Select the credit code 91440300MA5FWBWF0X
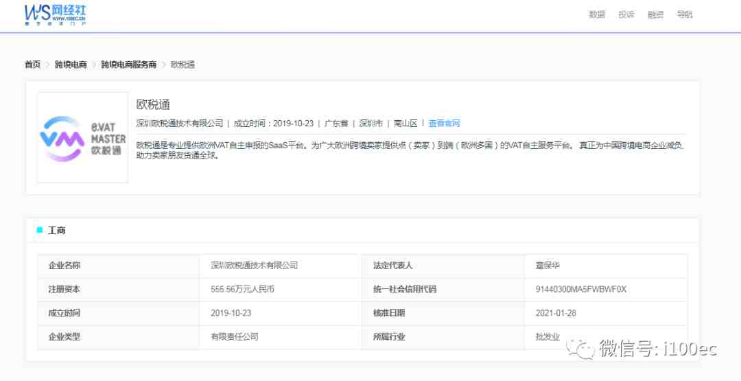The width and height of the screenshot is (741, 381). (581, 289)
